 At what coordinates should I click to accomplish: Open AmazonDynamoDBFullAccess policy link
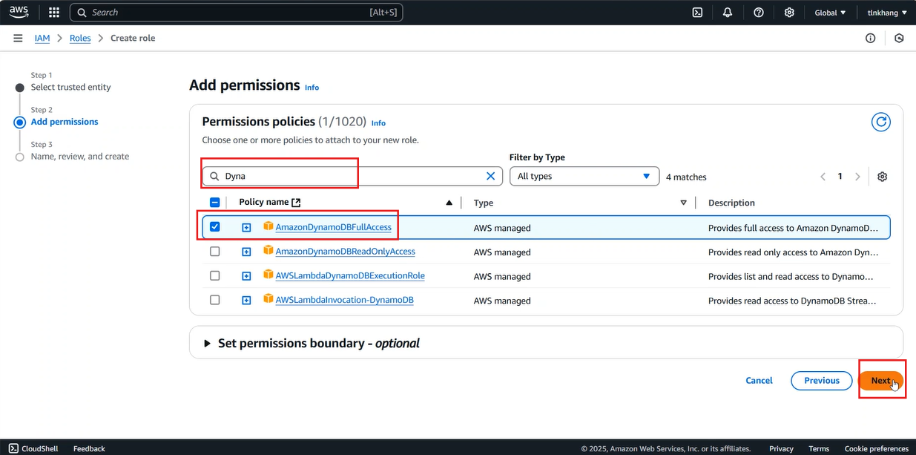click(333, 227)
